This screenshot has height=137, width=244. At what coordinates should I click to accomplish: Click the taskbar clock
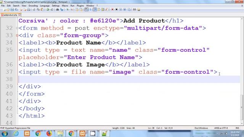pos(235,134)
